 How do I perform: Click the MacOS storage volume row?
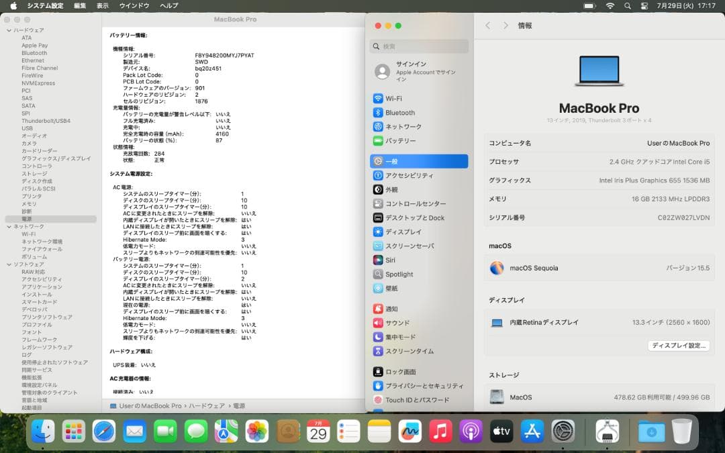tap(599, 397)
